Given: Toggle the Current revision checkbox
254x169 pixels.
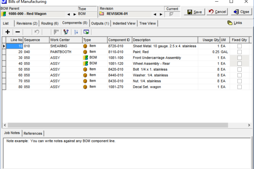Looking at the screenshot, I should 171,14.
